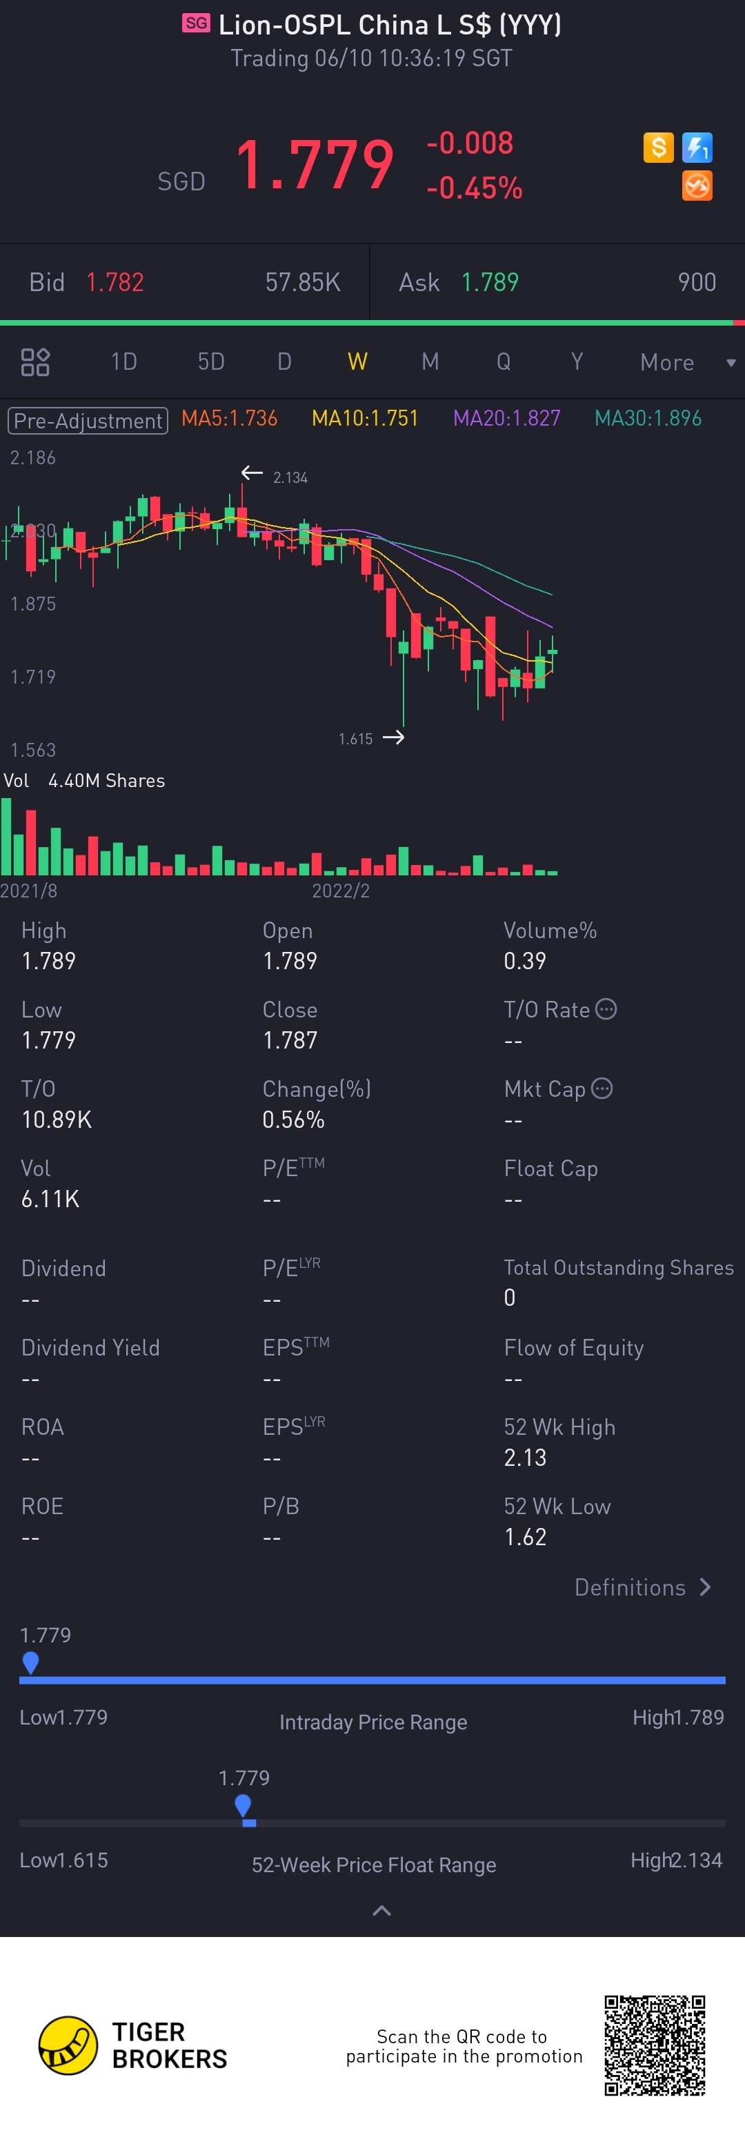745x2155 pixels.
Task: Tap the Ask price 1.789
Action: pos(490,283)
